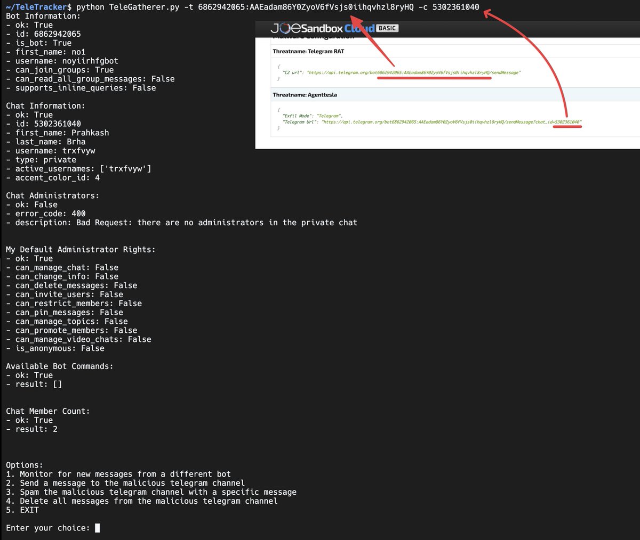Click "can_read_all_group_messages: False" line
This screenshot has width=640, height=540.
(x=91, y=79)
